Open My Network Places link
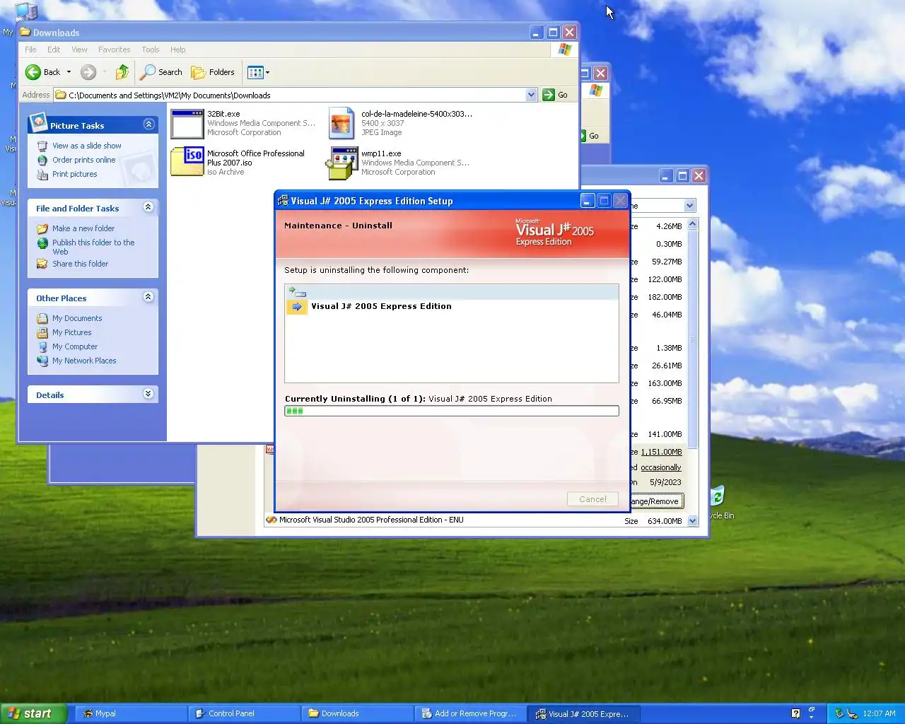The image size is (905, 724). pyautogui.click(x=83, y=361)
